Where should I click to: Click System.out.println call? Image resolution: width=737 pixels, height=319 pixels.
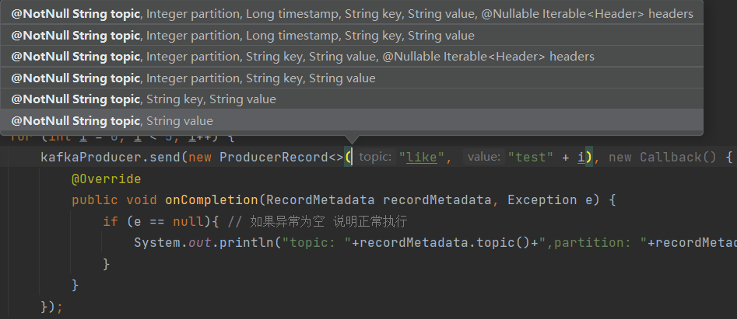[x=208, y=243]
